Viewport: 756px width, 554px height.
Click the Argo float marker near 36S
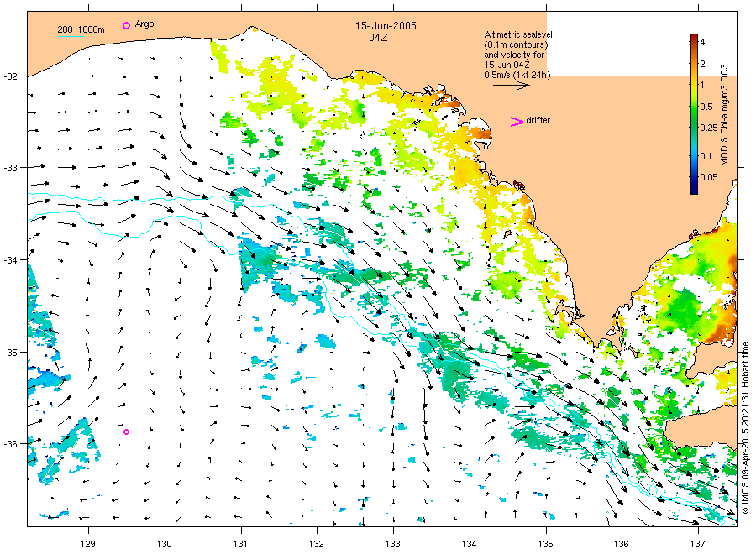coord(126,431)
